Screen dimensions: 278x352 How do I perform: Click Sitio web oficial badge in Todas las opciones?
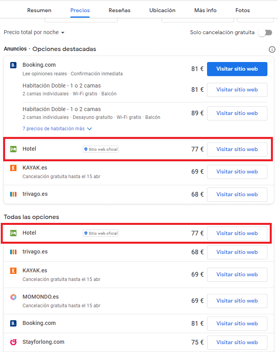click(101, 233)
